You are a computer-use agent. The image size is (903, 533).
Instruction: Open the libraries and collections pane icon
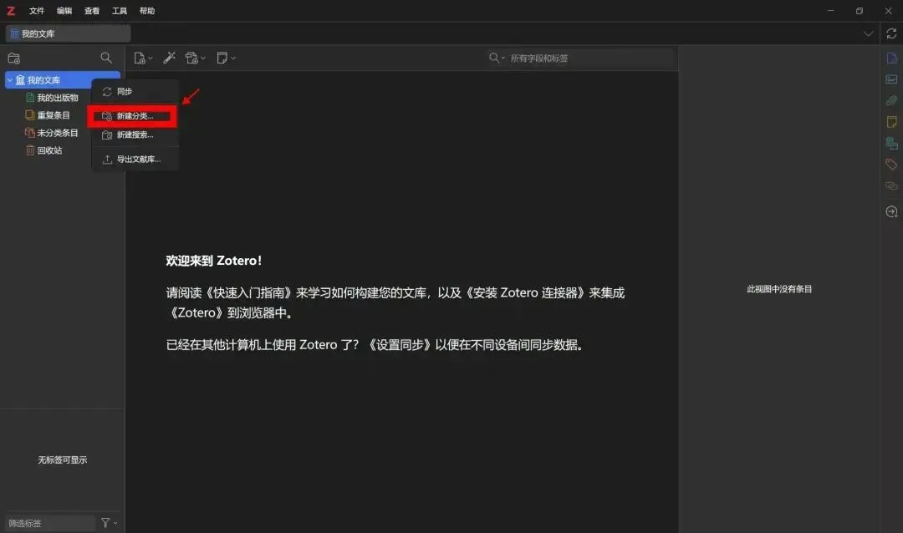click(891, 143)
